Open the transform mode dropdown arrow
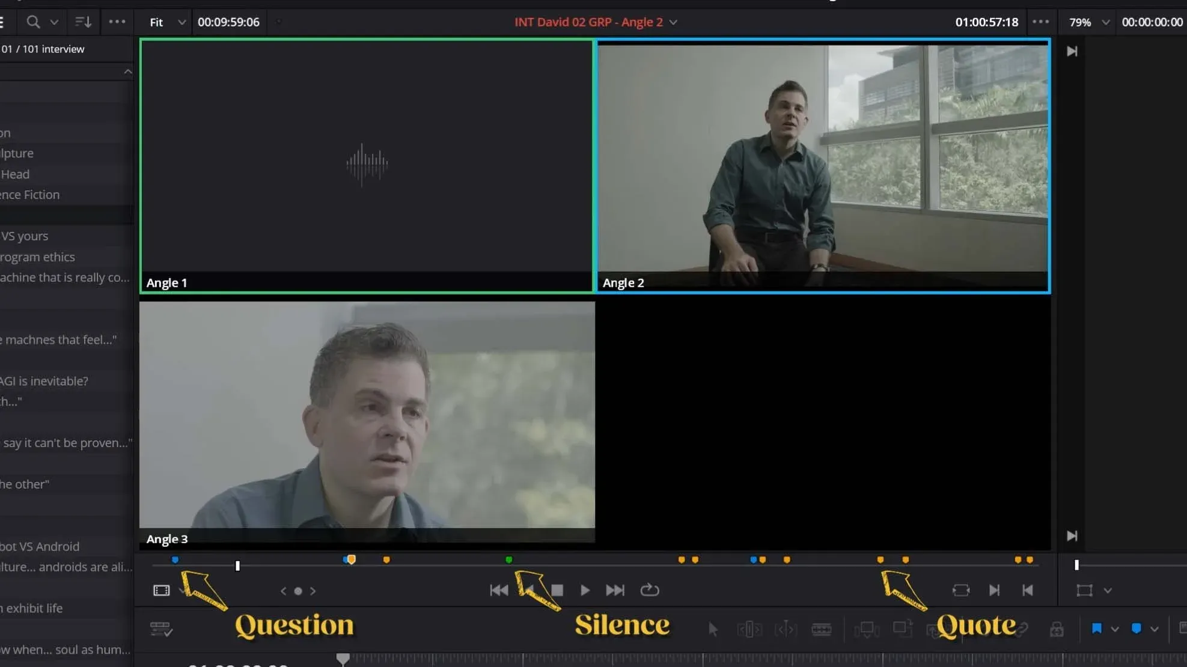Viewport: 1187px width, 667px height. 1108,591
